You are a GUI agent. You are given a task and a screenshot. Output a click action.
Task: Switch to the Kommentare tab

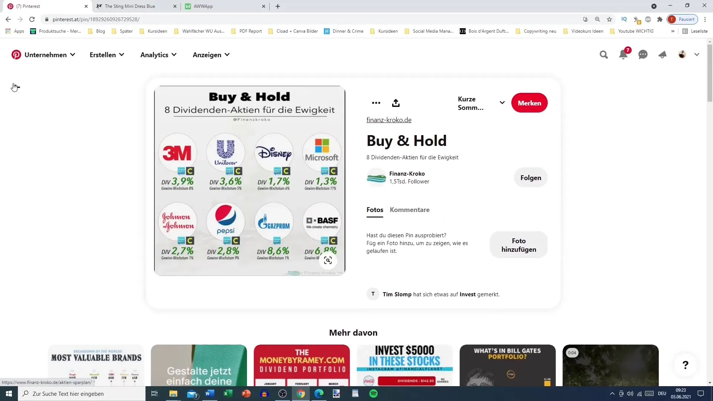410,209
